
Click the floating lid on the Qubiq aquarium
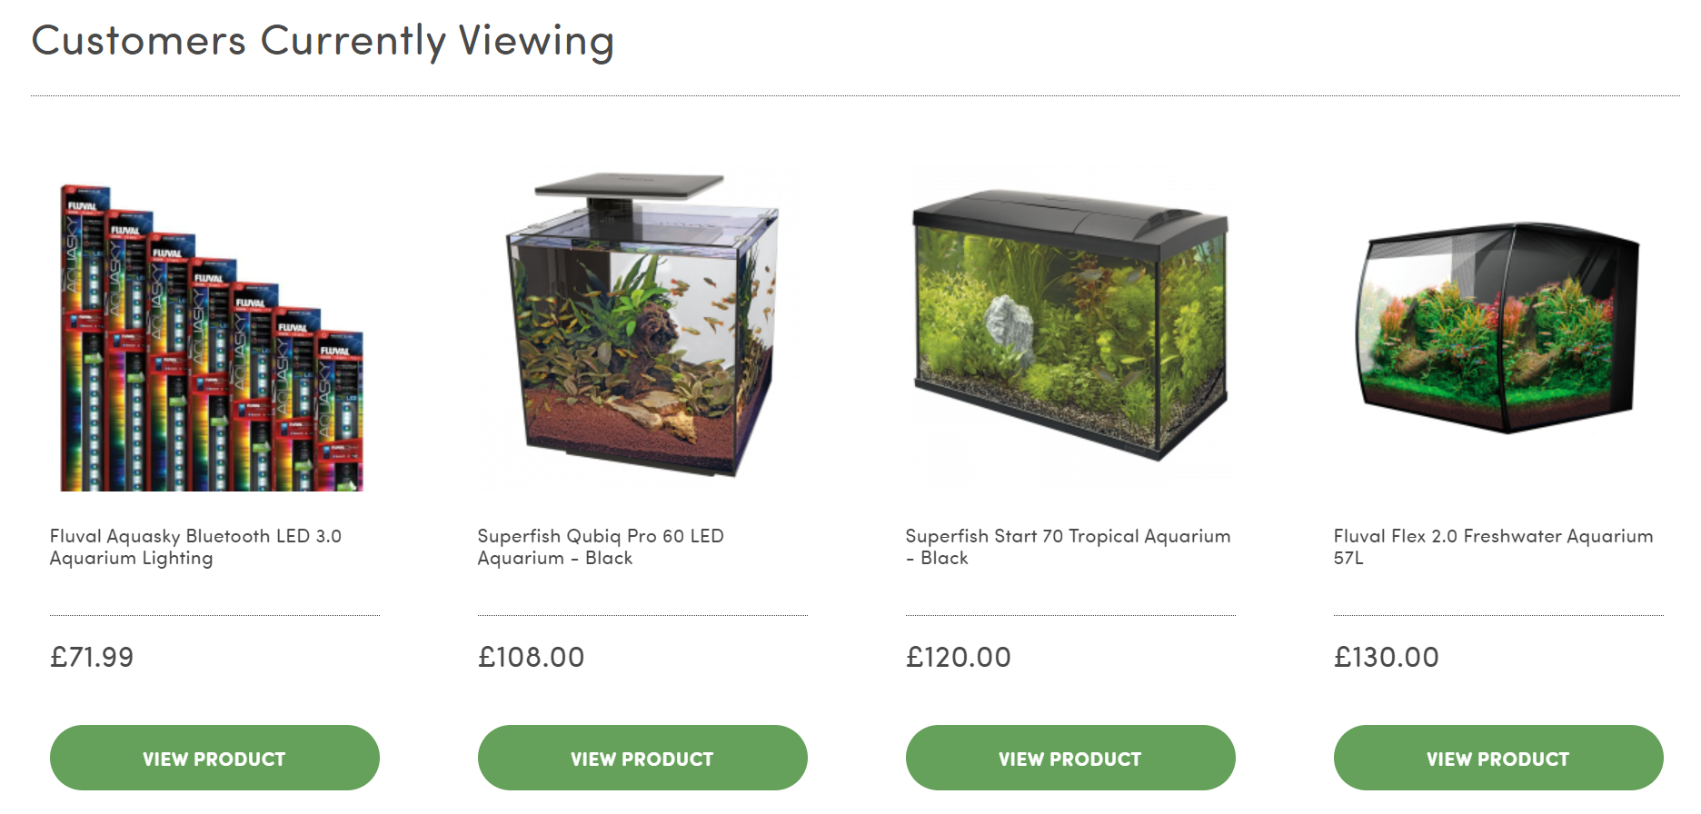point(629,186)
